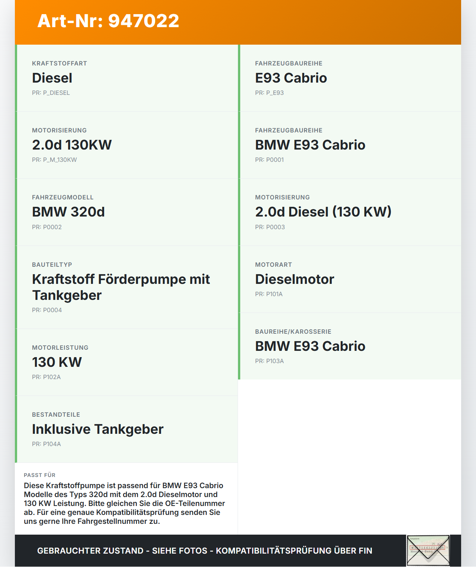Click the code 'PR: P104A'
Image resolution: width=476 pixels, height=567 pixels.
tap(46, 444)
